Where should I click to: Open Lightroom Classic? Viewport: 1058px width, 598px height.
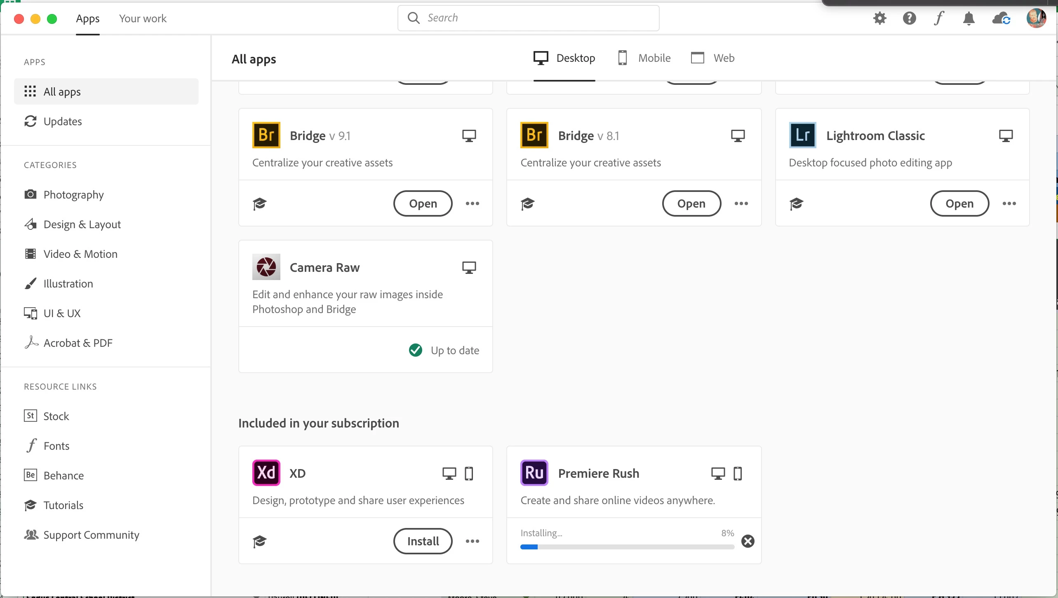959,203
